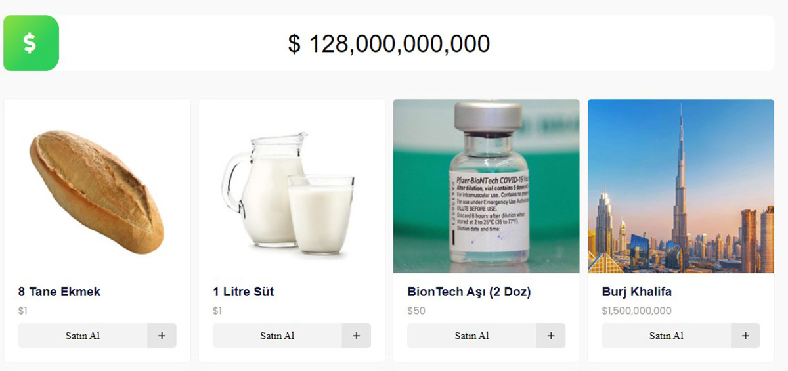Click the $1,500,000,000 price label
Screen dimensions: 788x371
(x=636, y=311)
